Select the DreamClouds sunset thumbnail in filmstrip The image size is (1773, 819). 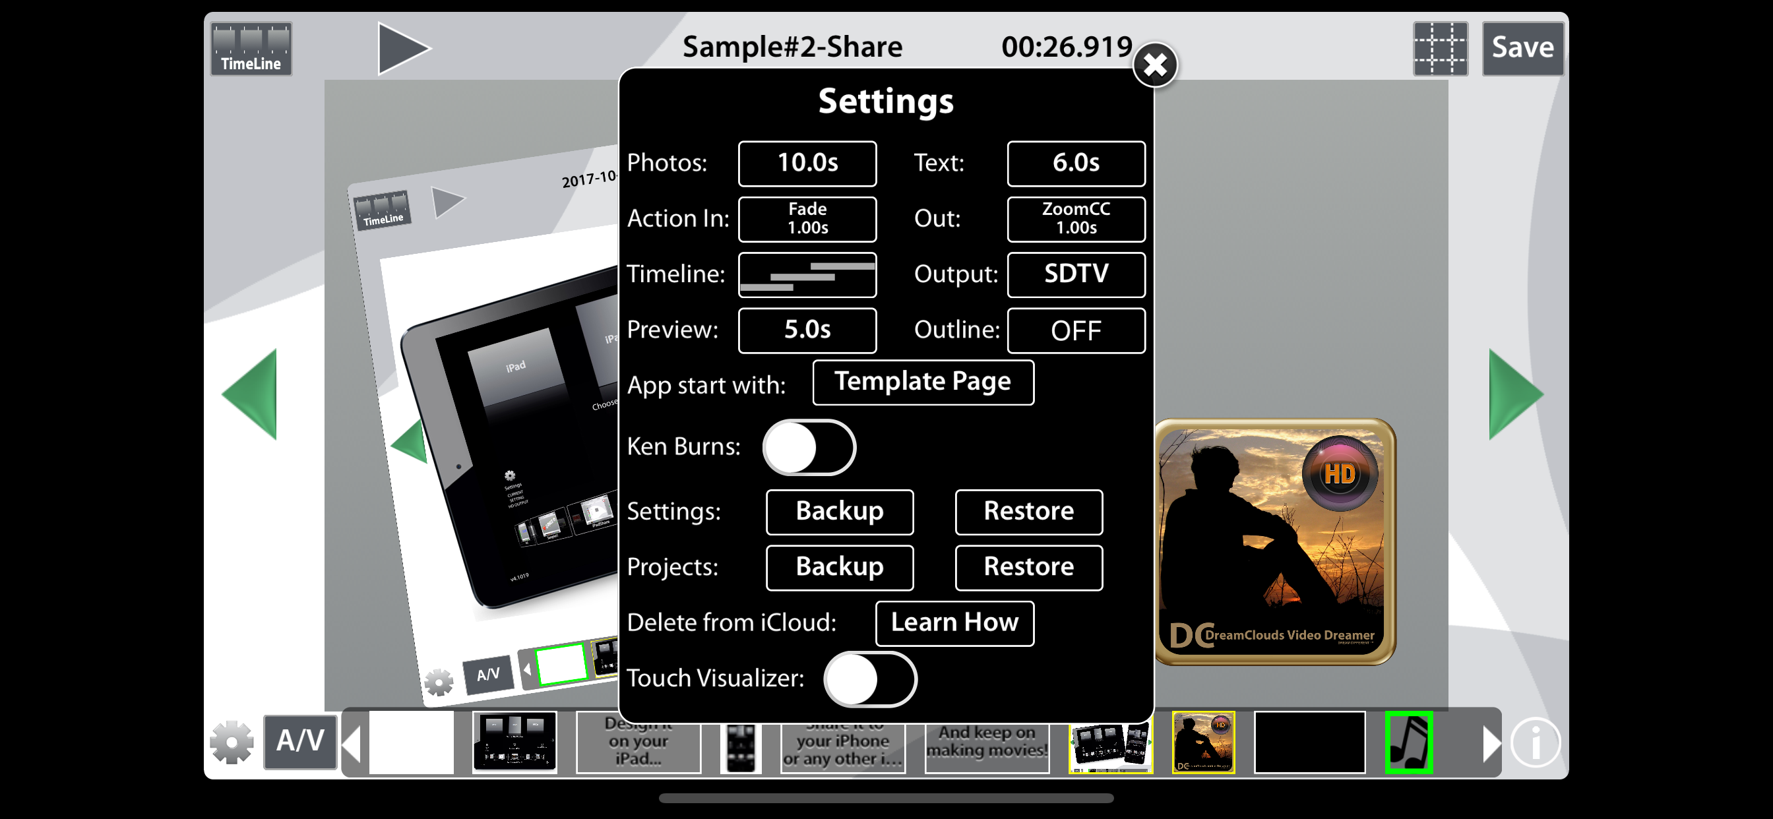1203,742
